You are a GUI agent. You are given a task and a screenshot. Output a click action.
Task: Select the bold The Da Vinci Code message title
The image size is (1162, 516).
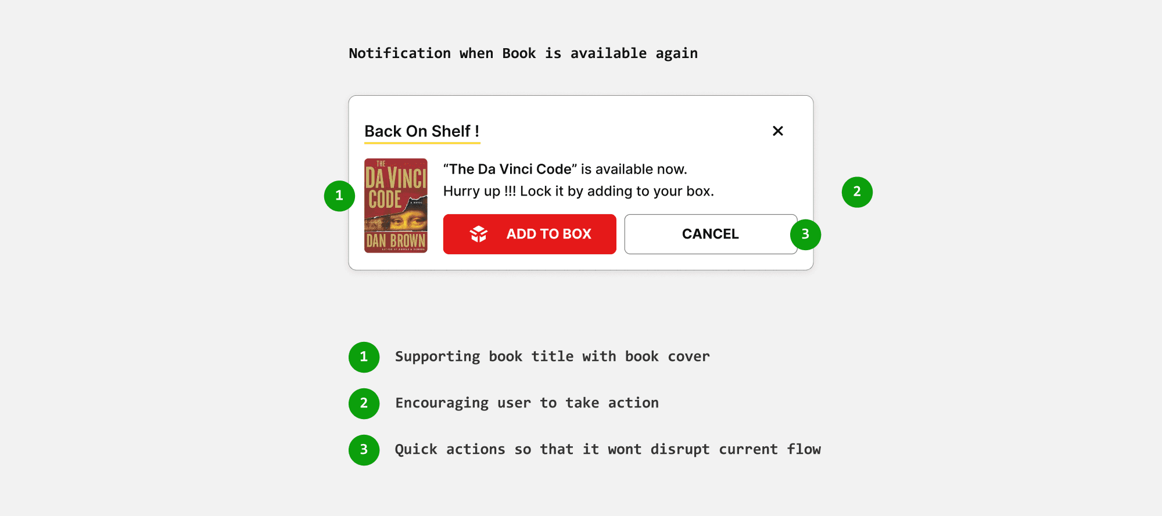click(510, 169)
